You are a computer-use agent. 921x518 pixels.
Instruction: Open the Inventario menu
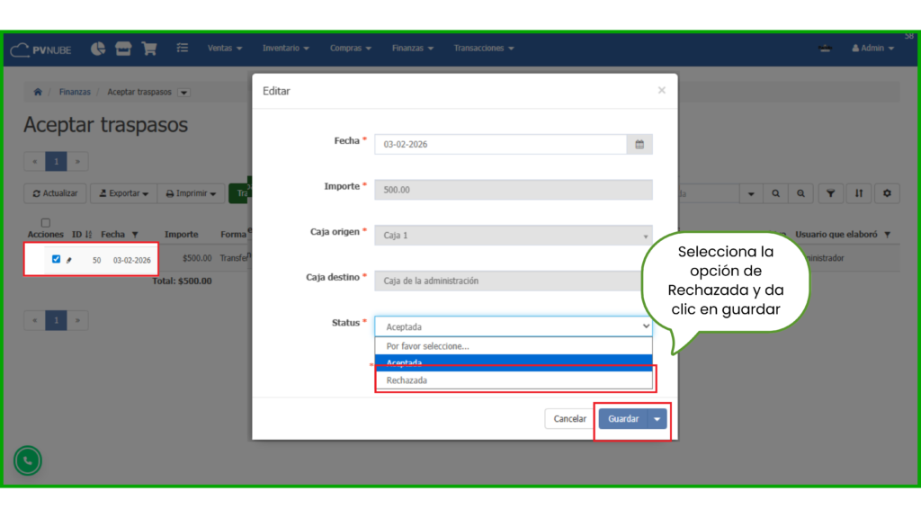pyautogui.click(x=285, y=49)
